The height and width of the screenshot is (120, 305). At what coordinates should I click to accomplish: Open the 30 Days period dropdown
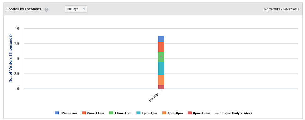point(76,9)
